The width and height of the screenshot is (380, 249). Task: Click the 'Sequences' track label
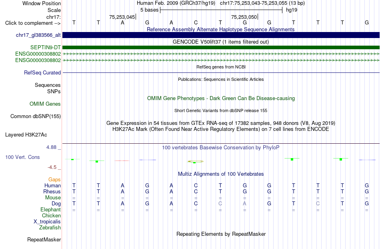point(48,85)
